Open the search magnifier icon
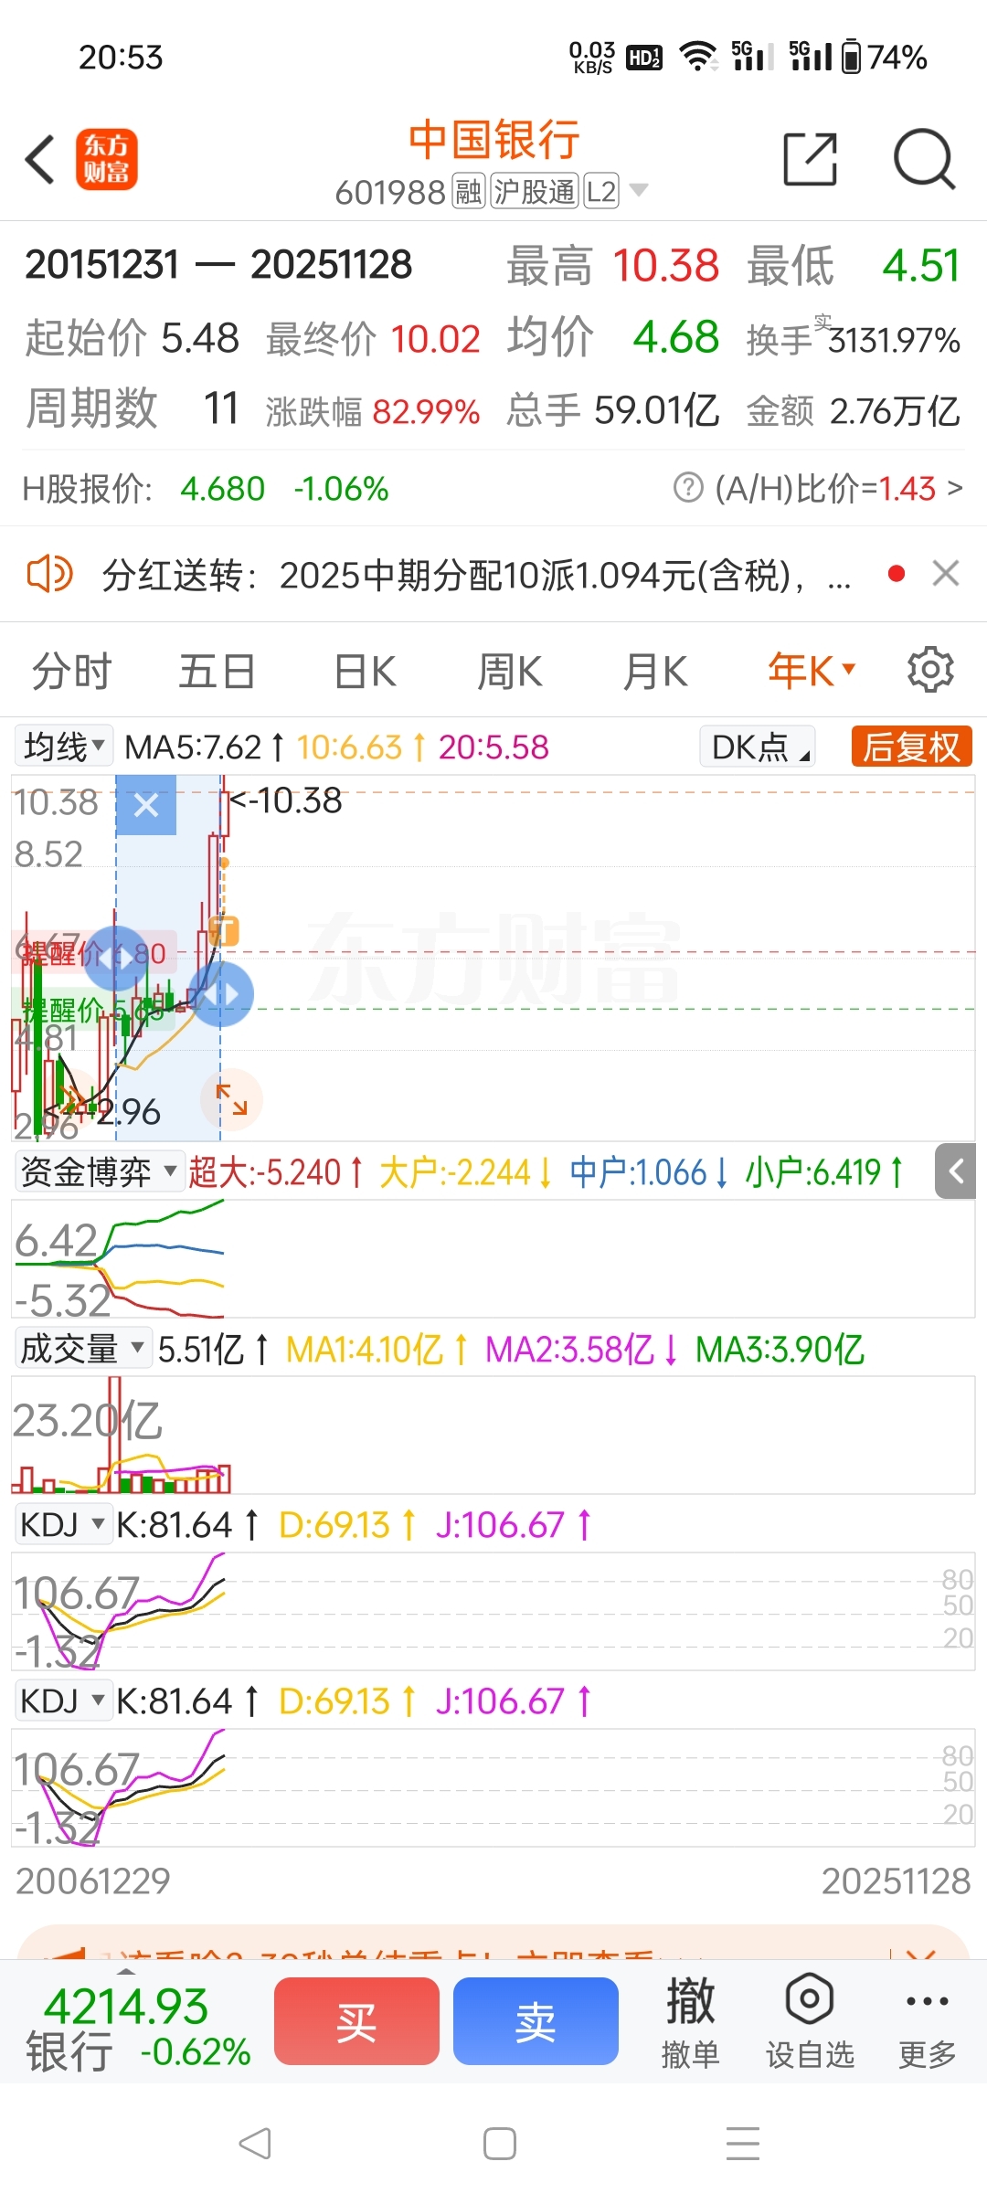 [x=924, y=159]
